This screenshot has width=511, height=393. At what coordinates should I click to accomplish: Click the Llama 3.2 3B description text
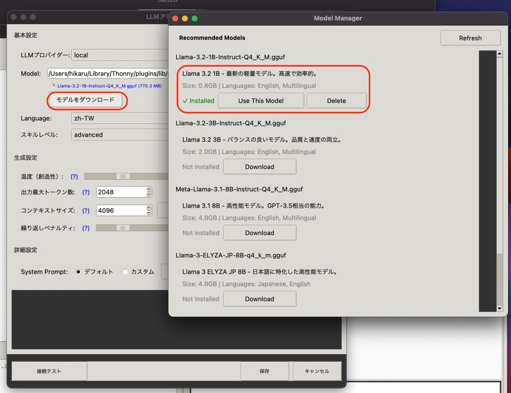click(262, 140)
